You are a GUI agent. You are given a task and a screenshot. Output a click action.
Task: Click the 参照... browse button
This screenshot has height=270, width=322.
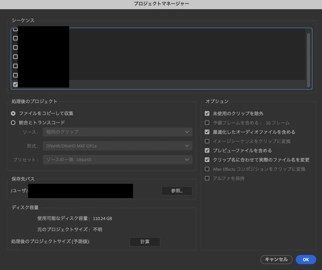pyautogui.click(x=177, y=191)
